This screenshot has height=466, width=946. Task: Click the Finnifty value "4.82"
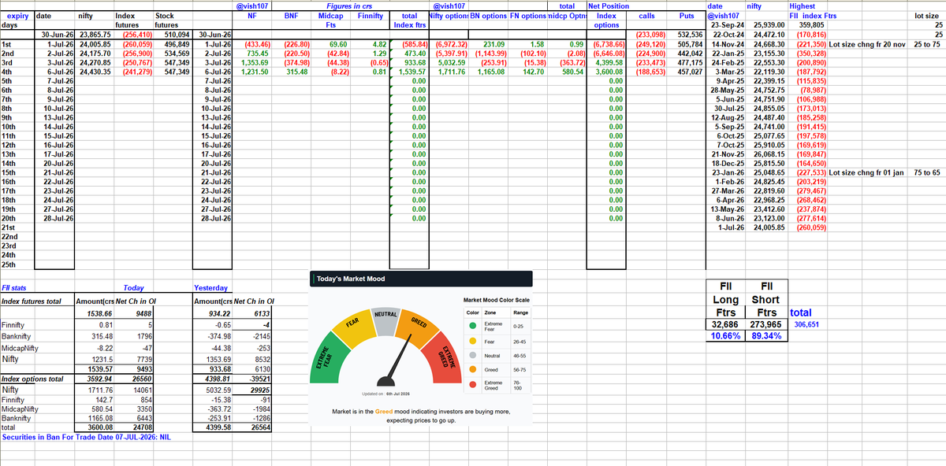[379, 44]
